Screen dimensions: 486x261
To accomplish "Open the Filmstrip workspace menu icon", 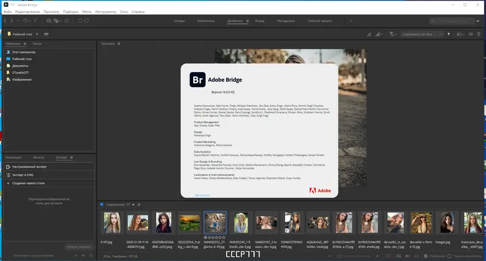I will [247, 21].
